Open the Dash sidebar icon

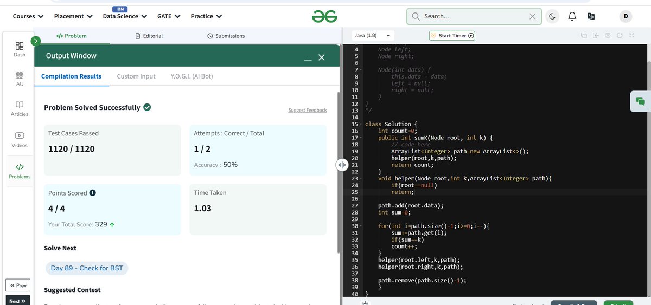(x=20, y=49)
